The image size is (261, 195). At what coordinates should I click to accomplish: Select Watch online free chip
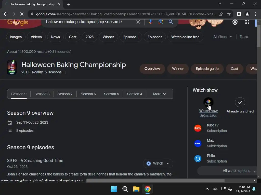[x=185, y=37]
